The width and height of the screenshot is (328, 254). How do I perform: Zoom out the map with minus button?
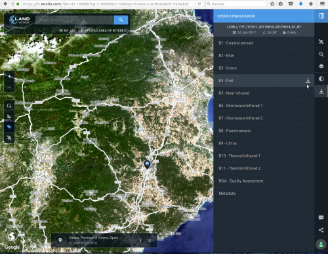9,87
